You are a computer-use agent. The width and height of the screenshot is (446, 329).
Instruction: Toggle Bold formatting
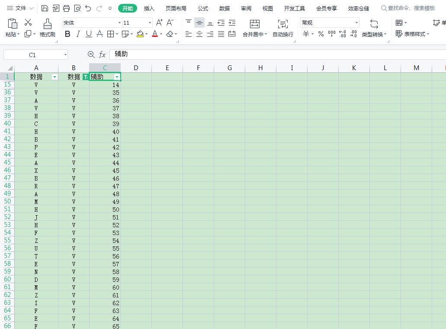tap(67, 34)
